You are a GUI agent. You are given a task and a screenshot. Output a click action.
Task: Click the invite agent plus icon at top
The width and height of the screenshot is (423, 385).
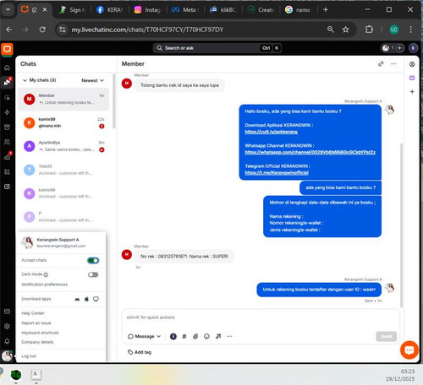pos(399,48)
